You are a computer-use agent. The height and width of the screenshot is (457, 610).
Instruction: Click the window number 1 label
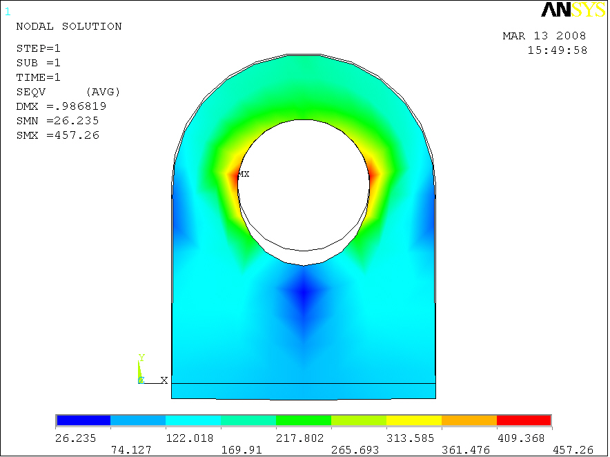pyautogui.click(x=8, y=12)
